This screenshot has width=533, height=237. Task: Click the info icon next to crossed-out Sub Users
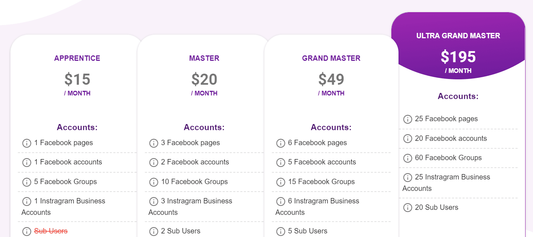pyautogui.click(x=26, y=231)
